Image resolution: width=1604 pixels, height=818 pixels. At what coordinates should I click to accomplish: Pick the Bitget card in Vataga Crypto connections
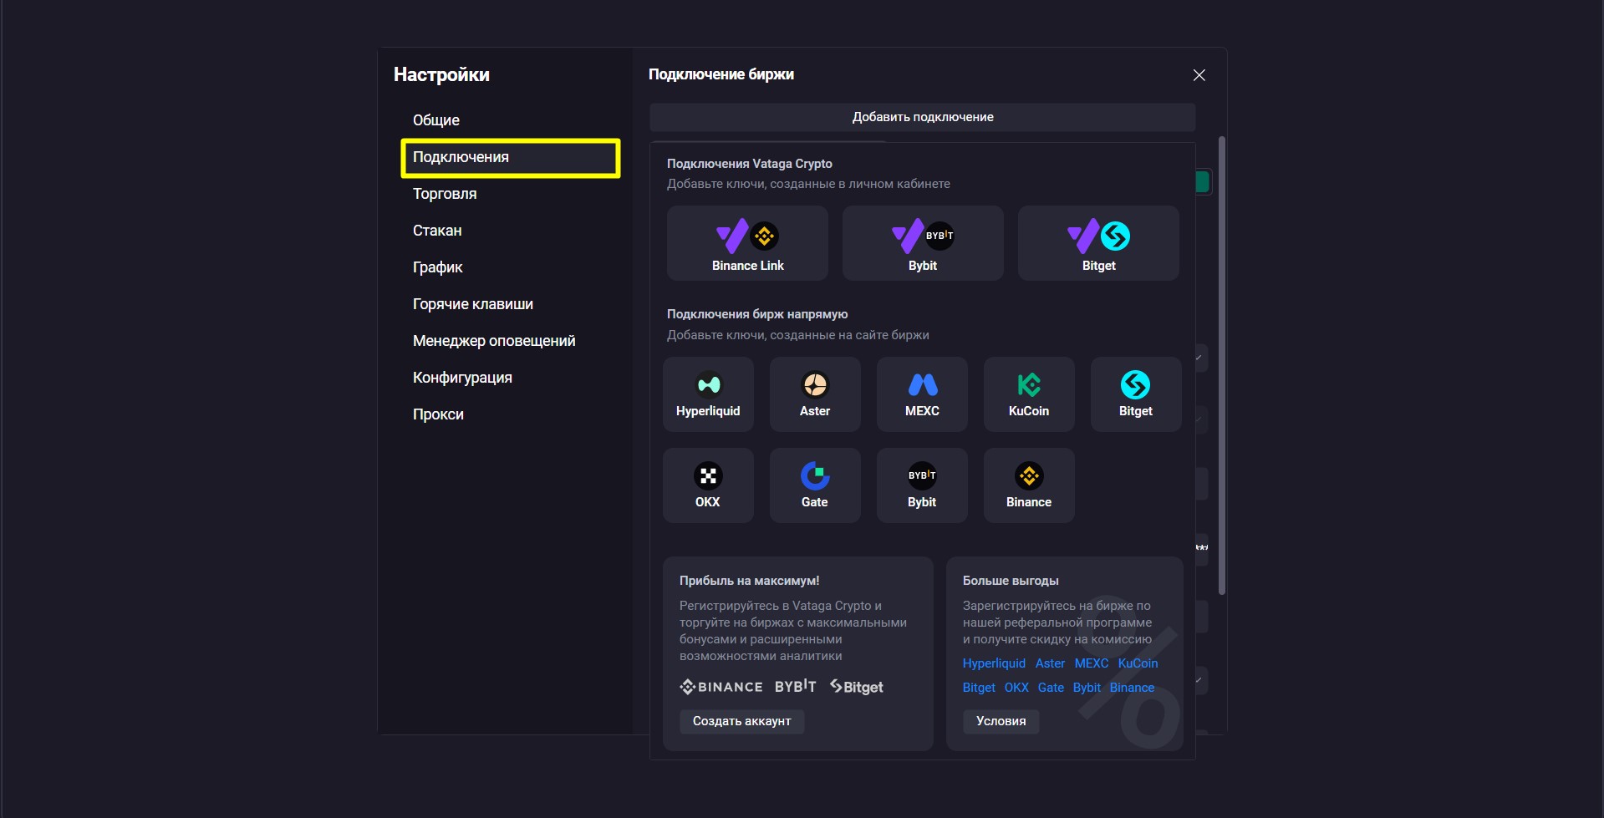point(1098,243)
